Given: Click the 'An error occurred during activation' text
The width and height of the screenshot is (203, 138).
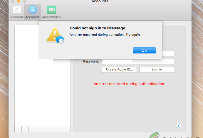Looking at the screenshot, I should click(105, 35).
